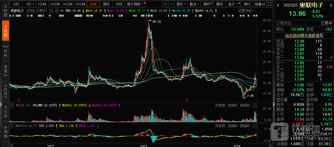Open moving average settings gear icon
334x147 pixels.
[56, 11]
